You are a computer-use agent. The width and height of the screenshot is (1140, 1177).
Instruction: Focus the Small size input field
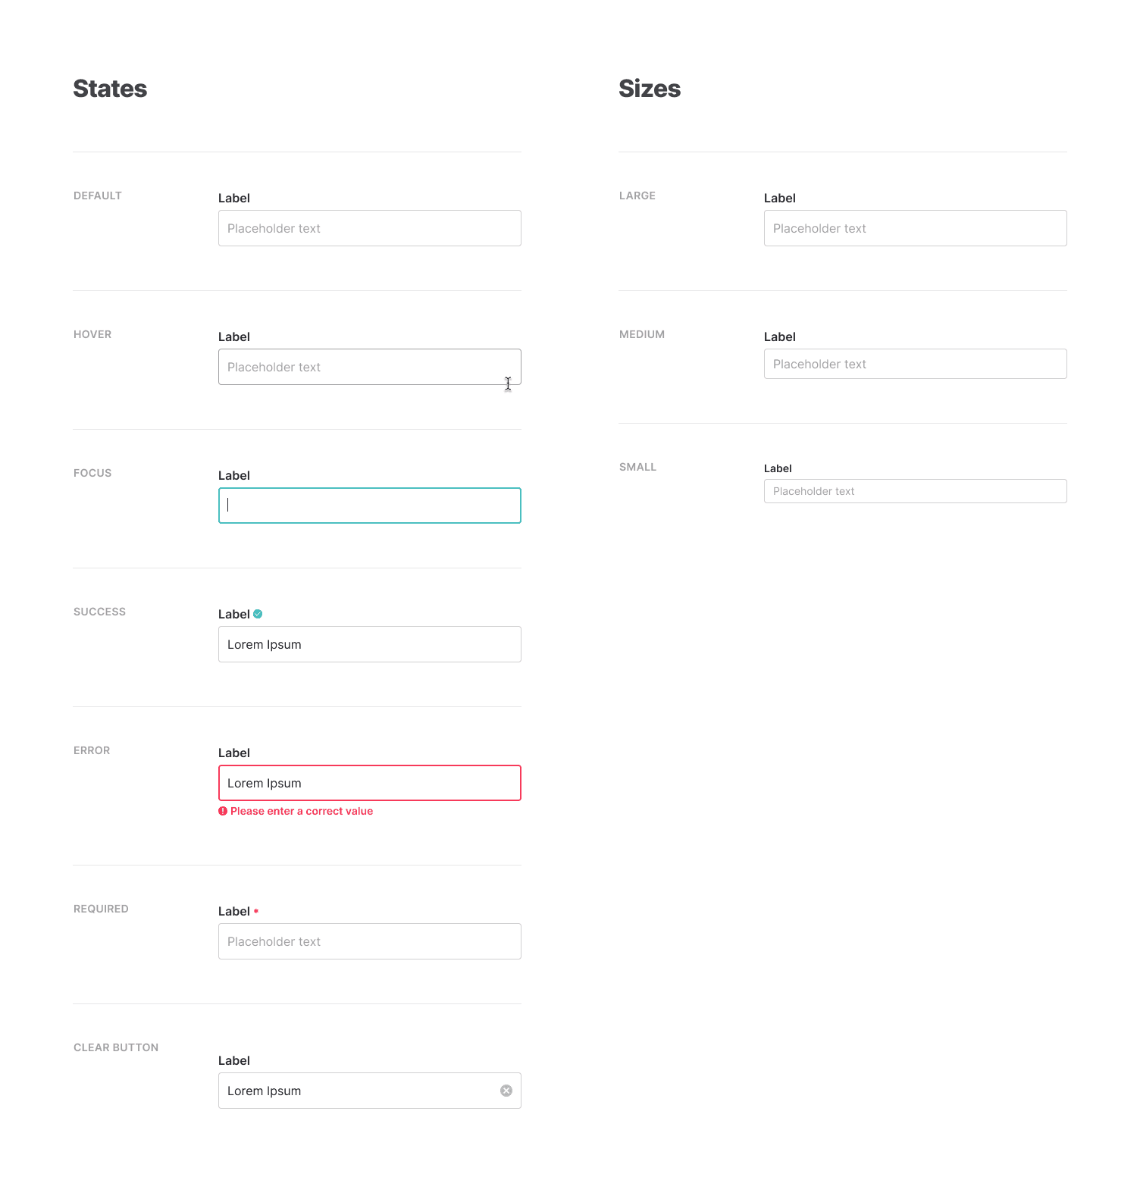coord(915,491)
